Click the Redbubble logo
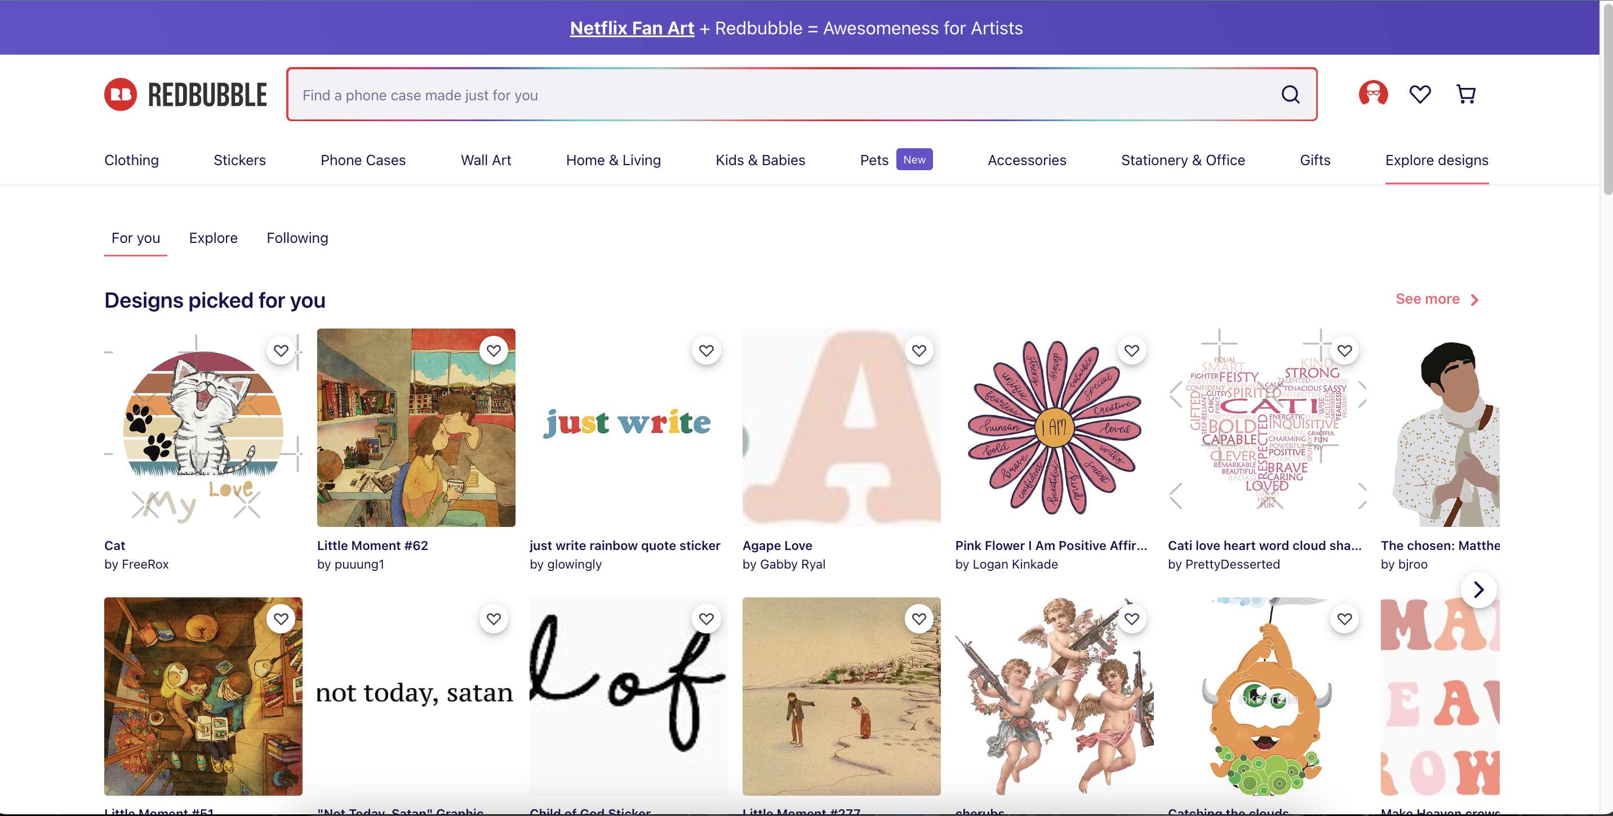 click(185, 95)
